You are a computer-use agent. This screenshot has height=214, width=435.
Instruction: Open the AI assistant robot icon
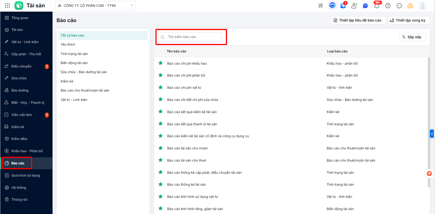332,5
